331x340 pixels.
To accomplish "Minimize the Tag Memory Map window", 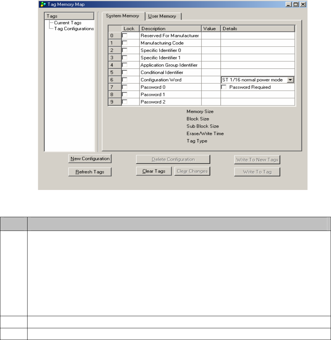I will 288,4.
